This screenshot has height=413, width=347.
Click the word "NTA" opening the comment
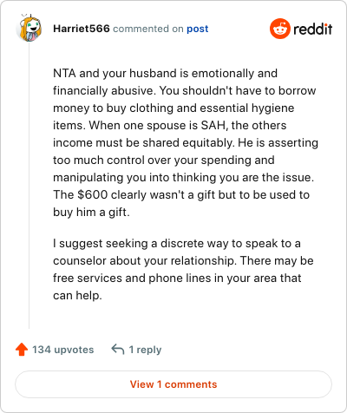coord(64,73)
